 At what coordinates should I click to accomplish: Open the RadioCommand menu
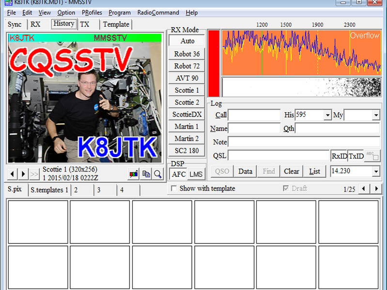click(158, 13)
